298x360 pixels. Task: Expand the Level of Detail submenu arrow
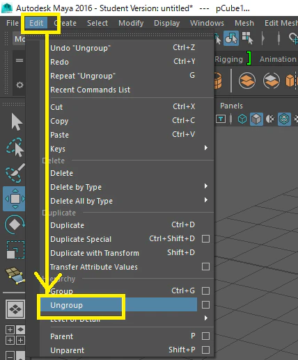pyautogui.click(x=206, y=318)
